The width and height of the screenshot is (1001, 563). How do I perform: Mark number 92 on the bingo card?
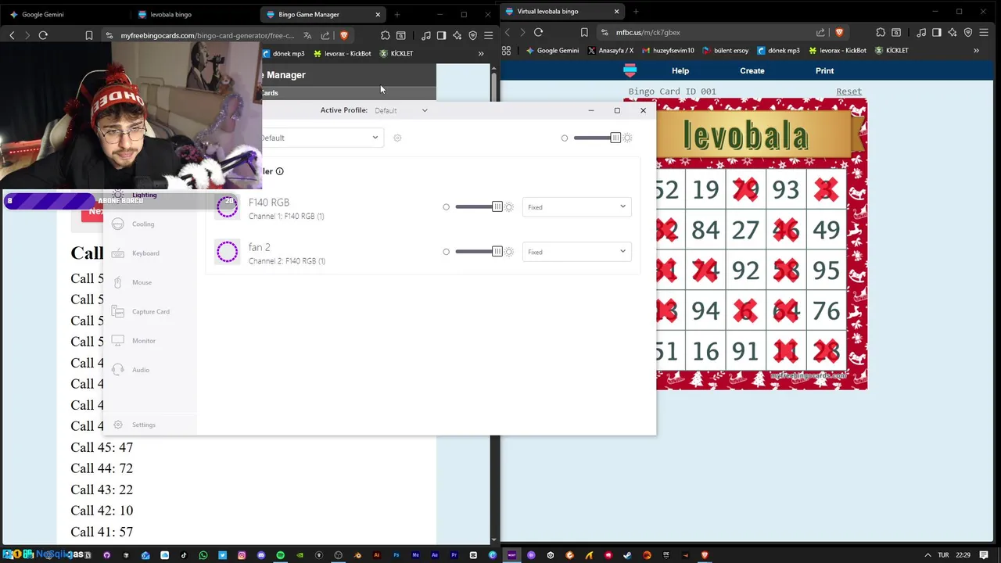pos(745,271)
